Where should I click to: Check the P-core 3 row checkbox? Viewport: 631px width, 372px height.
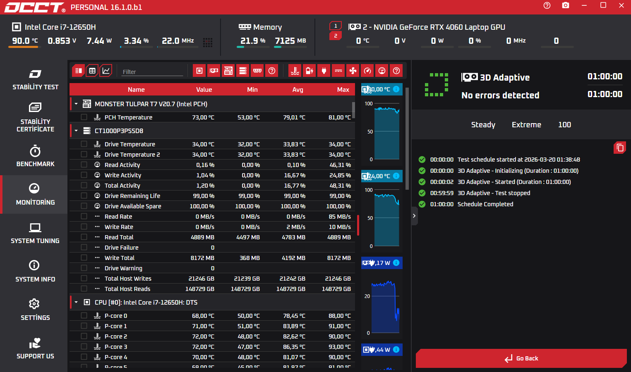coord(84,346)
